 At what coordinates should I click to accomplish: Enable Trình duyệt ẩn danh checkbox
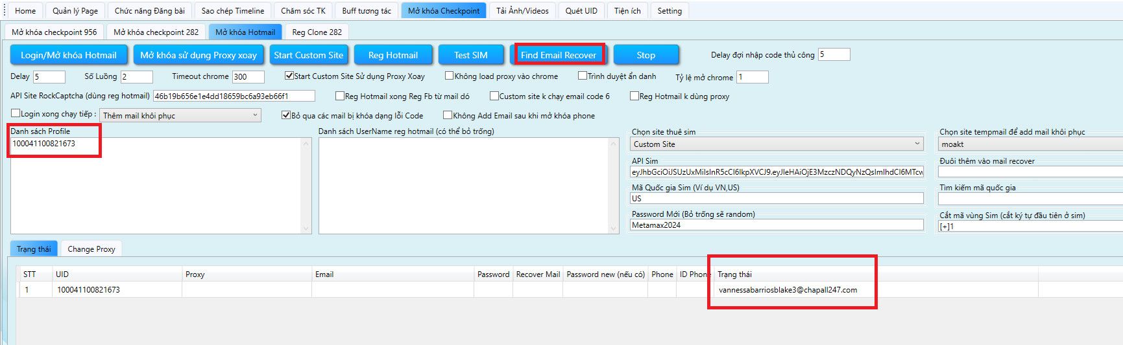pos(582,76)
